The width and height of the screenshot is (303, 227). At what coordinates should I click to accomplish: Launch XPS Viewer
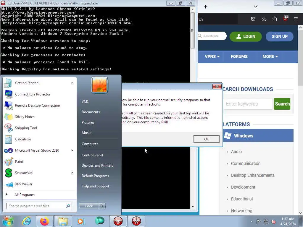(40, 184)
